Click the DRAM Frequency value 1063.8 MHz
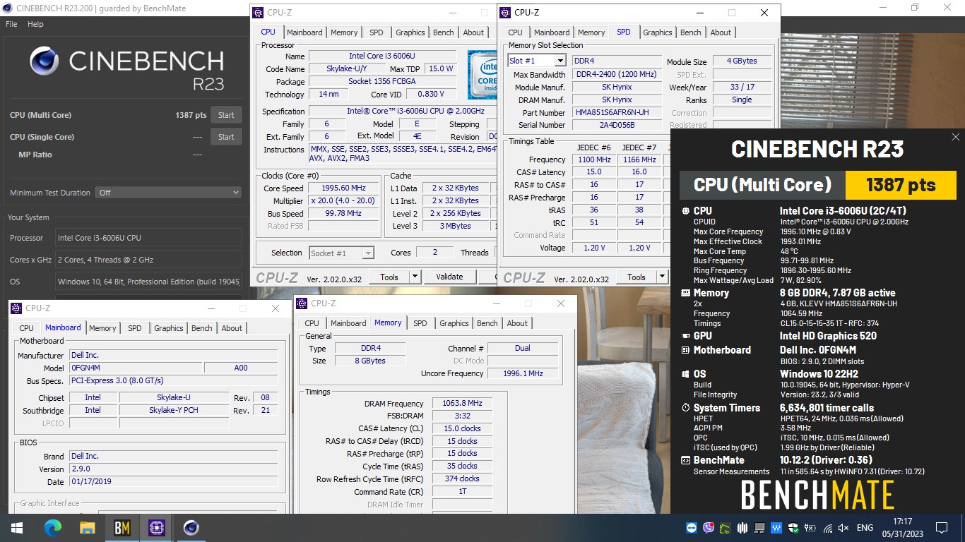 [x=462, y=404]
